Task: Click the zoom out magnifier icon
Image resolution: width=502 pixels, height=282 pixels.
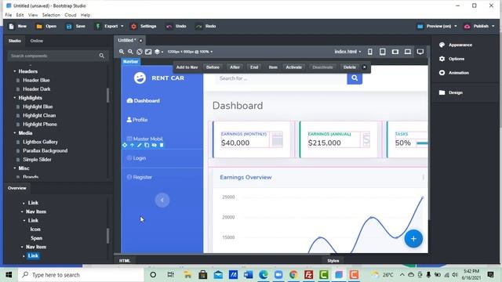Action: click(130, 52)
